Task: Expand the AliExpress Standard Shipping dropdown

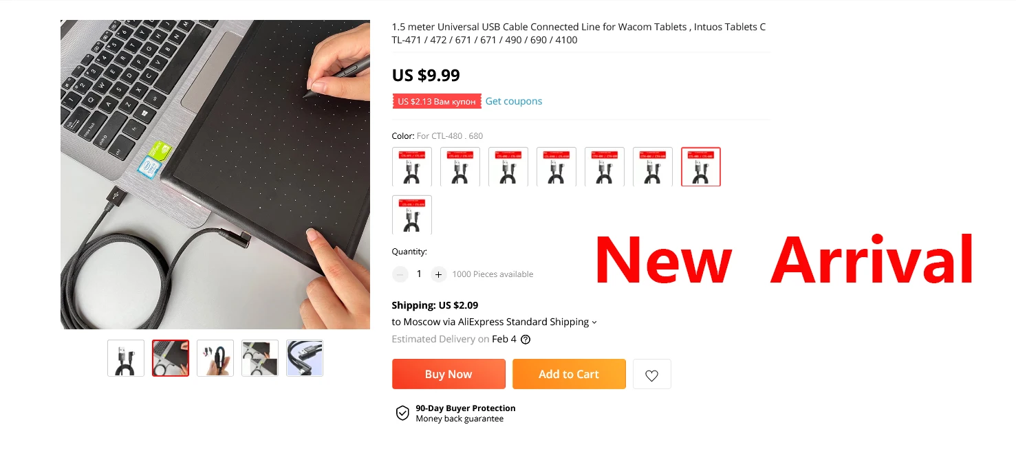Action: tap(594, 322)
